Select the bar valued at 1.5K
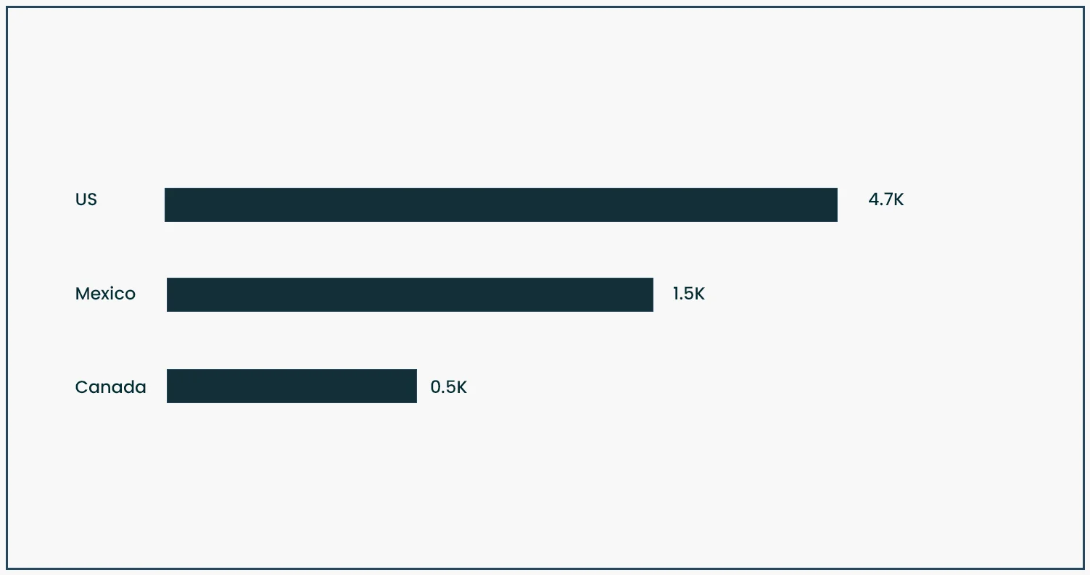The image size is (1090, 575). point(410,294)
